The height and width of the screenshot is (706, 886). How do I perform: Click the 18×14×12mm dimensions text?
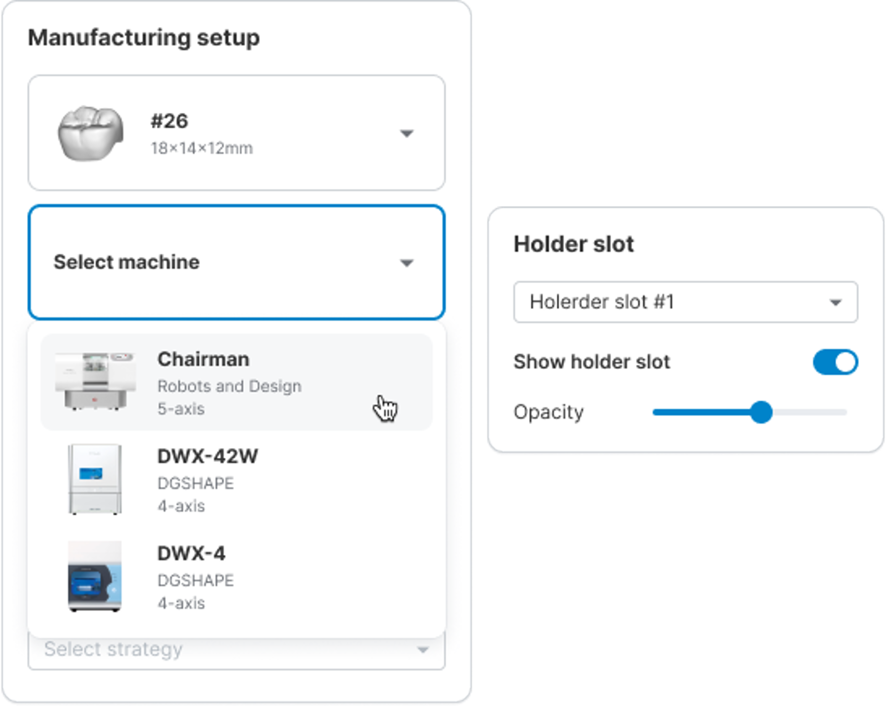tap(202, 148)
